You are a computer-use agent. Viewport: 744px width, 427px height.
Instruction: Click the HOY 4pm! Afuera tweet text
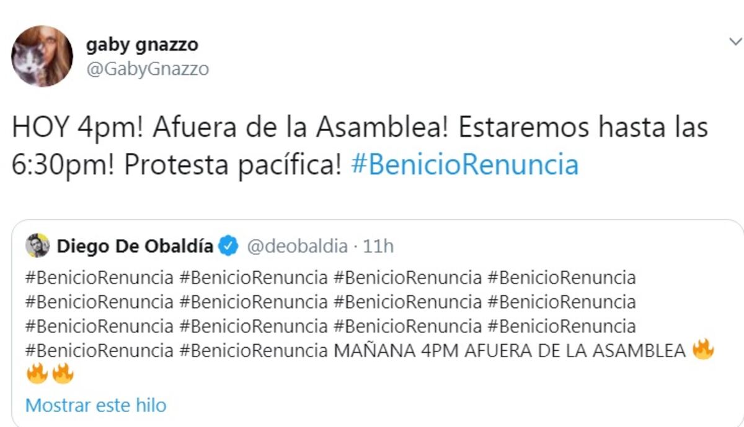[x=155, y=128]
